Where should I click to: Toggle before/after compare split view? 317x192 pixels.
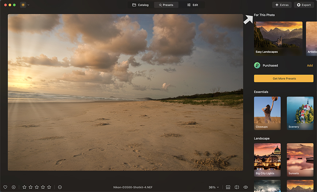pos(237,187)
